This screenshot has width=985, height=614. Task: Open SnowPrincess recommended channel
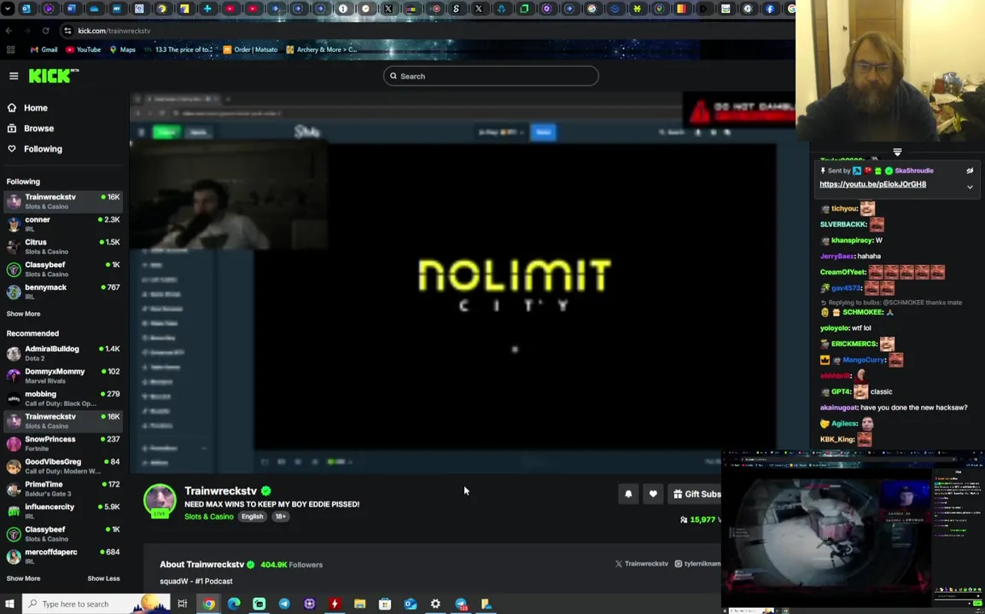point(63,443)
